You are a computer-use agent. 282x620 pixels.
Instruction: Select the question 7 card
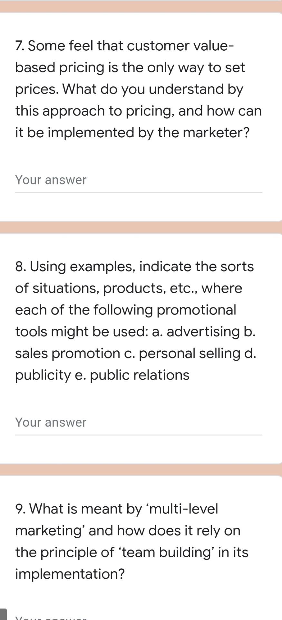[x=141, y=116]
